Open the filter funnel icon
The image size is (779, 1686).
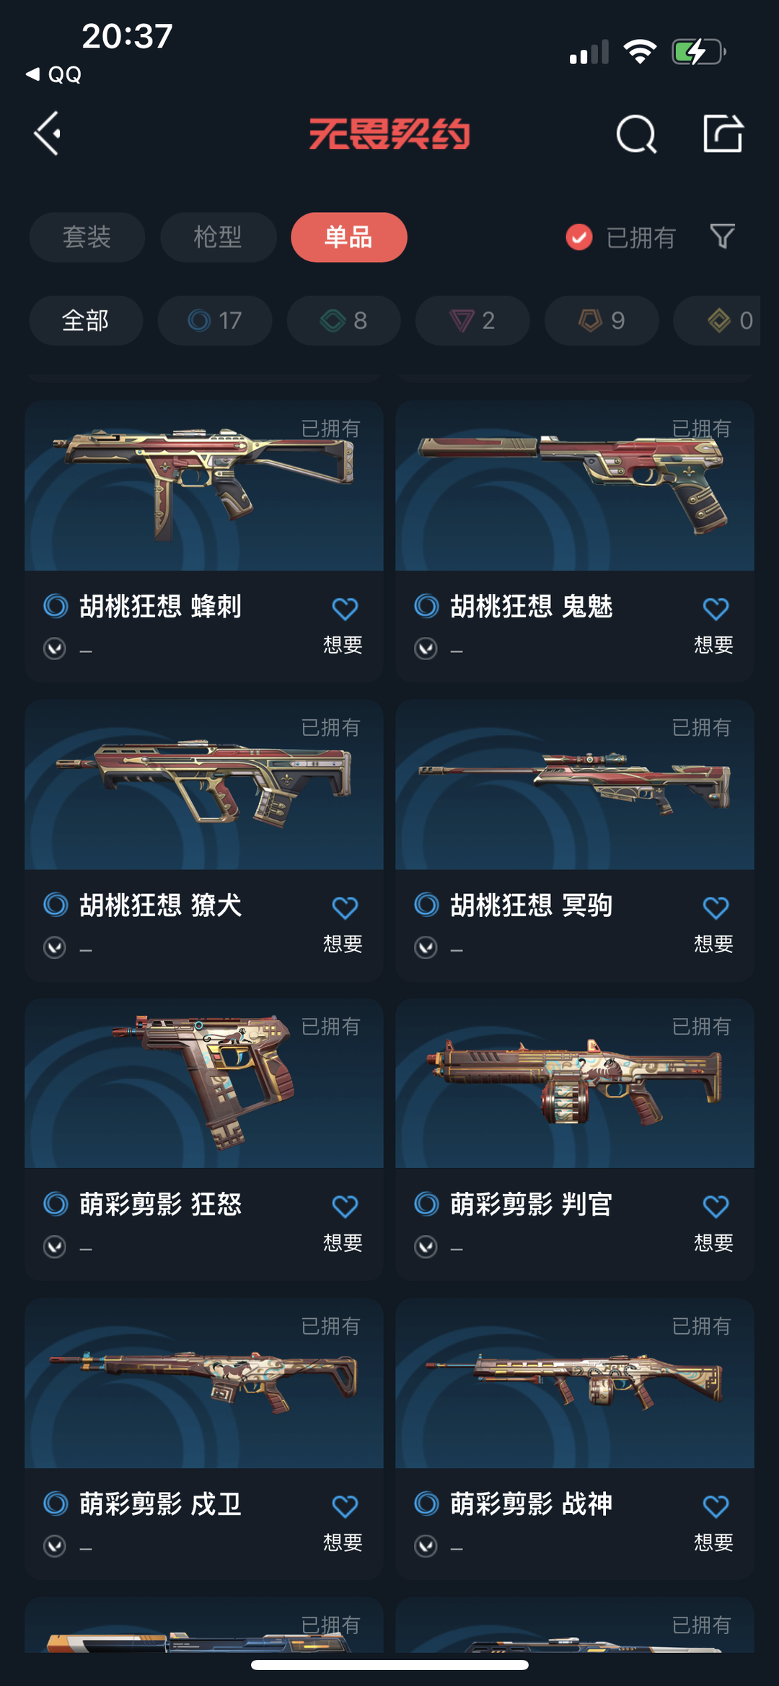(x=722, y=237)
